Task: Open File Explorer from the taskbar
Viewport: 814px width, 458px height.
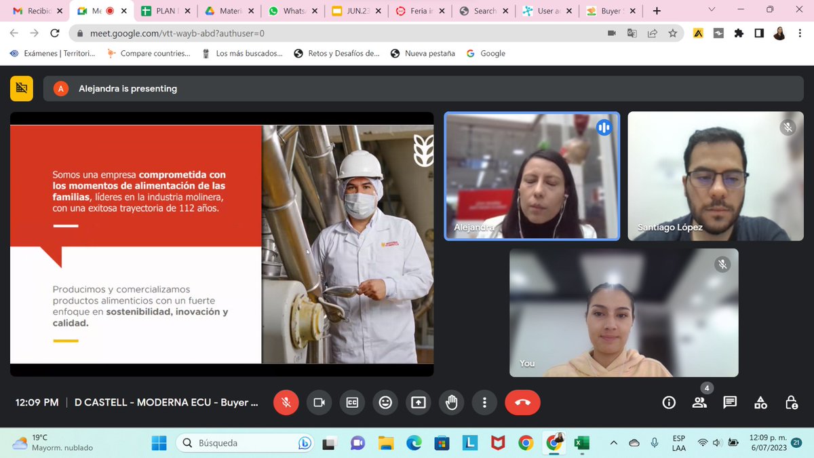Action: coord(385,443)
